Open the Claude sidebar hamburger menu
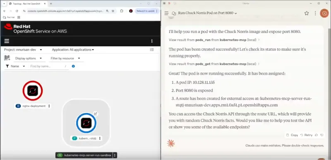 pos(166,13)
